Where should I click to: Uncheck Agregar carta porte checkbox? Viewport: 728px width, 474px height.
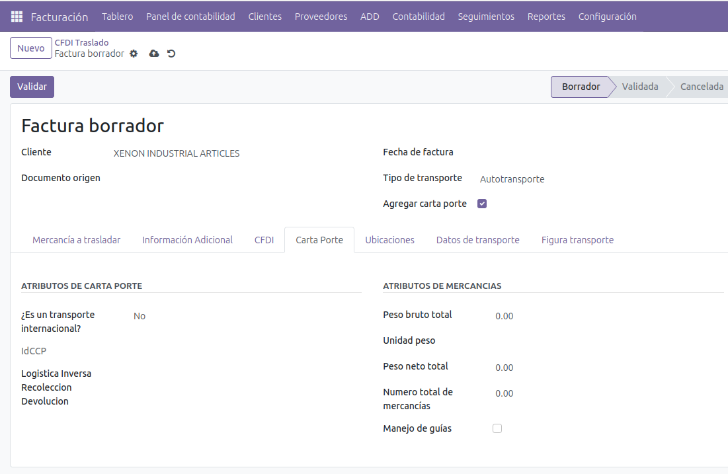pos(482,204)
